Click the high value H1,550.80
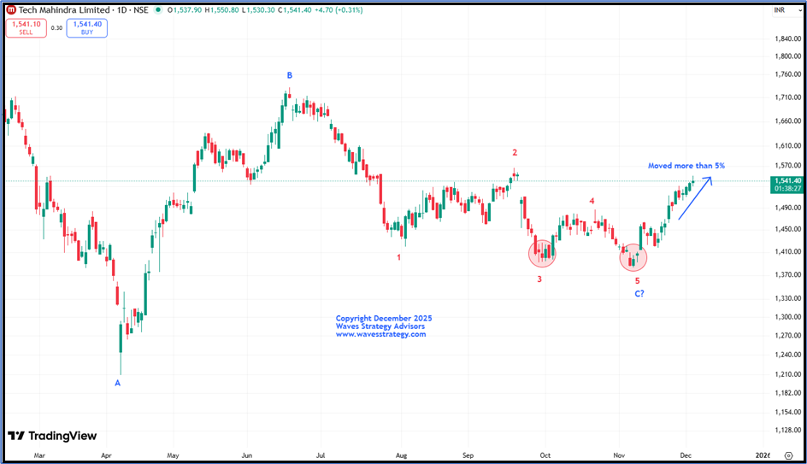 (221, 9)
